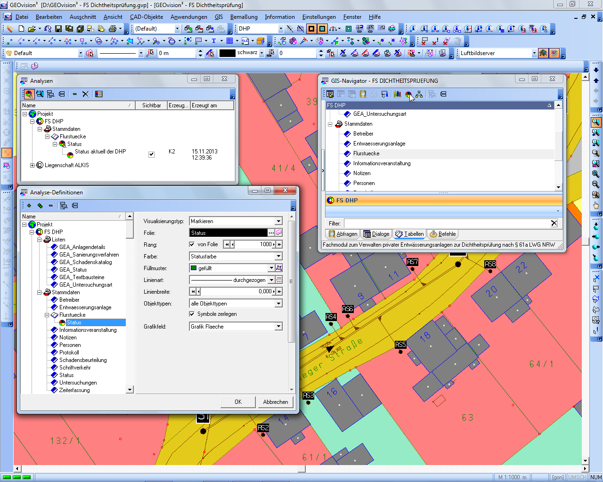Screen dimensions: 603x482
Task: Click the OK button
Action: (x=238, y=402)
